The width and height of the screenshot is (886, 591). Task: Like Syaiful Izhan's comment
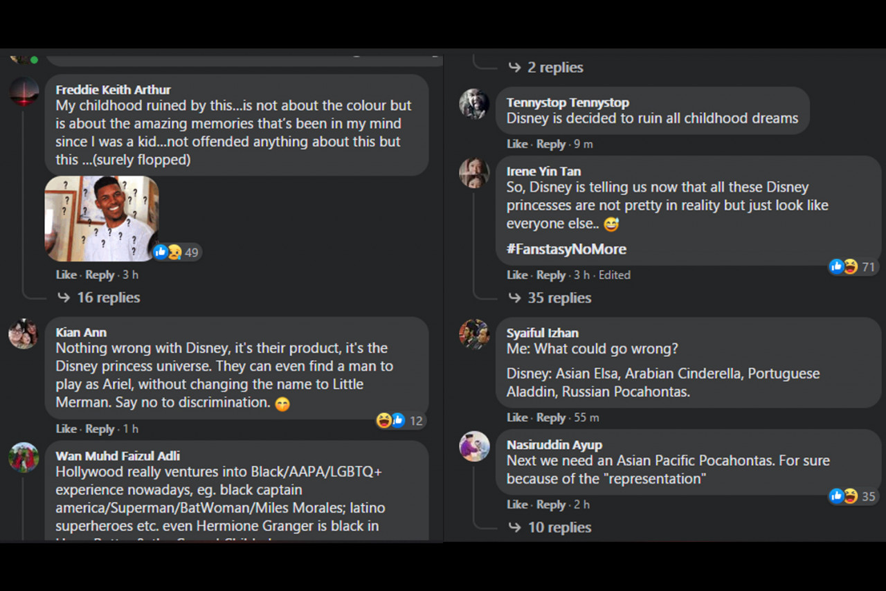(x=517, y=417)
